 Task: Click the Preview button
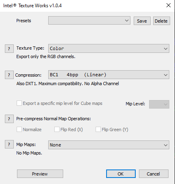tap(40, 174)
